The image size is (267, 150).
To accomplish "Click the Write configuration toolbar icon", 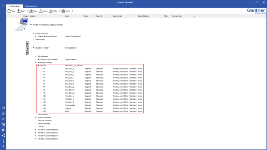I will click(x=51, y=11).
